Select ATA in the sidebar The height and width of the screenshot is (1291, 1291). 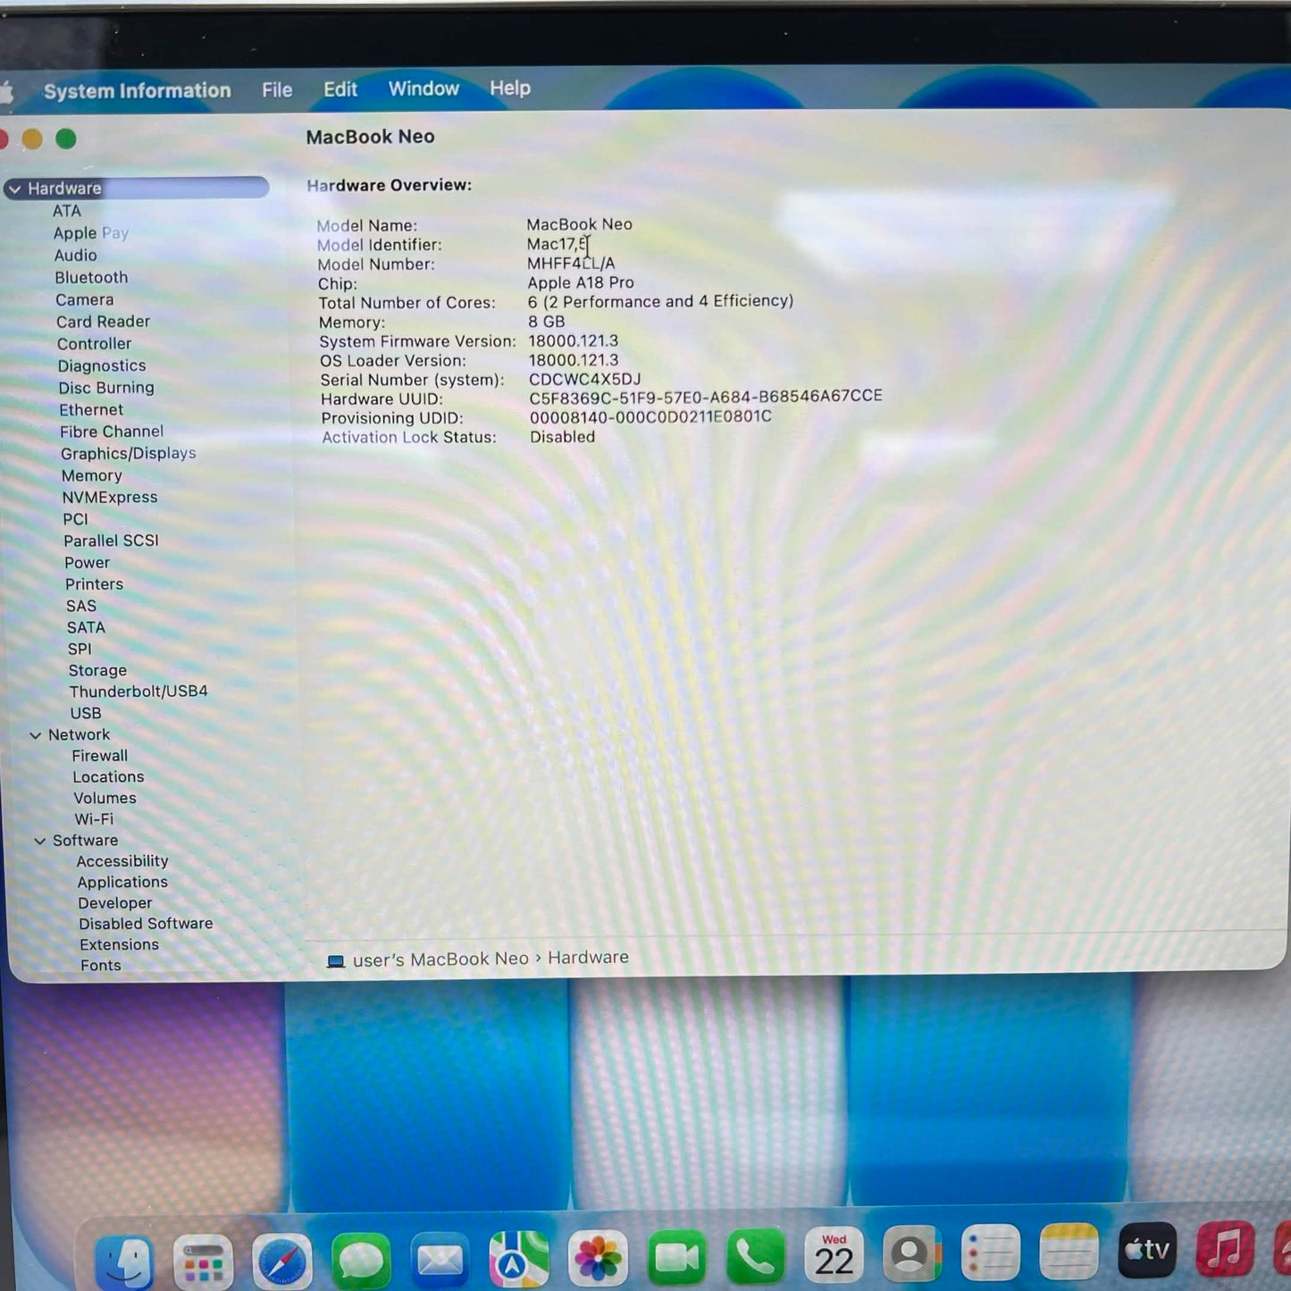[67, 211]
